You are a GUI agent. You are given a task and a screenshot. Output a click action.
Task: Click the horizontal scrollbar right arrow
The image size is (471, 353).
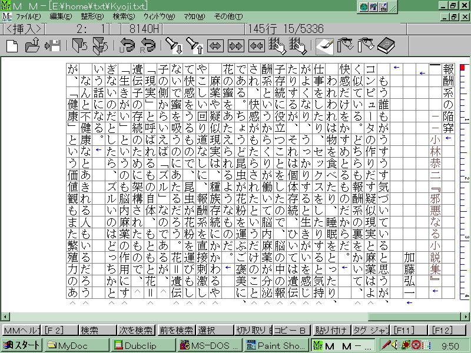point(465,317)
